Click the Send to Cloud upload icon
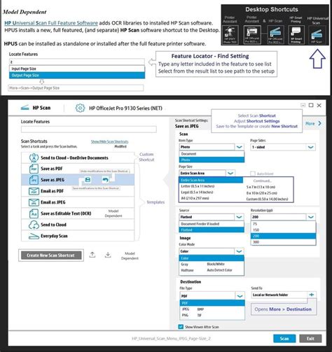Screen dimensions: 332x352 pyautogui.click(x=34, y=225)
